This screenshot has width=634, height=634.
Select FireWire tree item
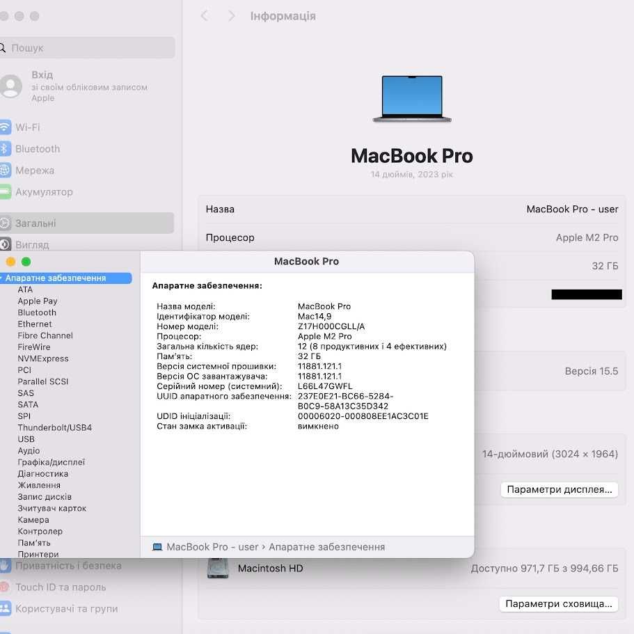click(34, 347)
